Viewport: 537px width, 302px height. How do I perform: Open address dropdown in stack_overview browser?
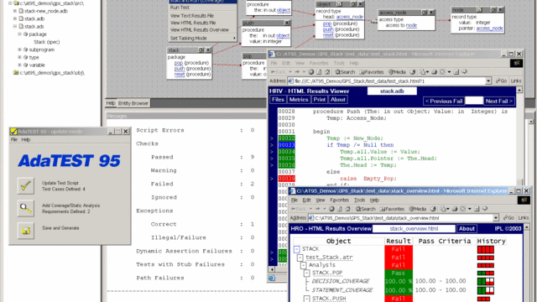click(x=496, y=218)
